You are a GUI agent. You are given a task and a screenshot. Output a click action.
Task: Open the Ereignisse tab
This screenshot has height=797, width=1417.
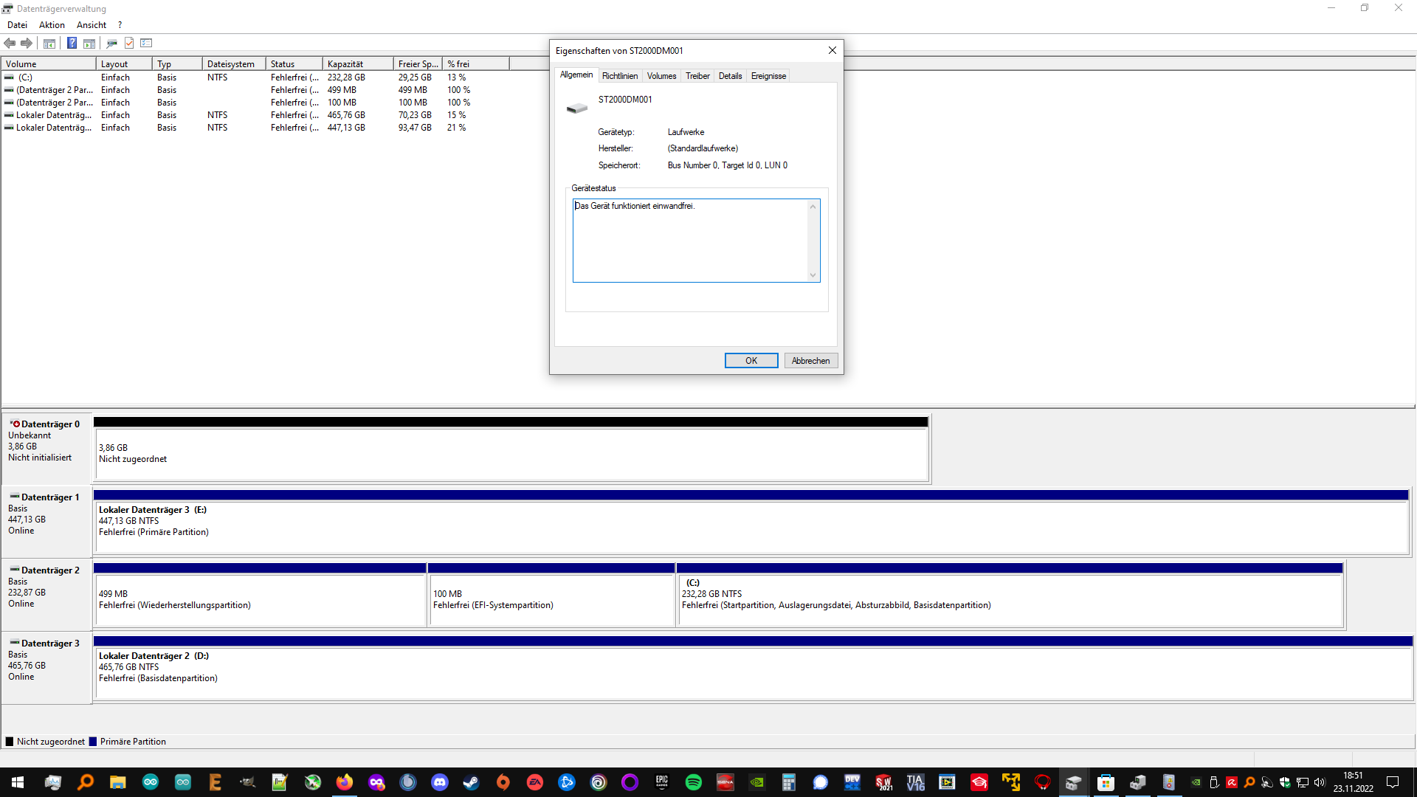tap(768, 76)
